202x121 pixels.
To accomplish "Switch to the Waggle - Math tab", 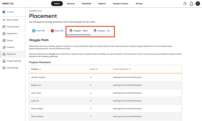I will 78,31.
